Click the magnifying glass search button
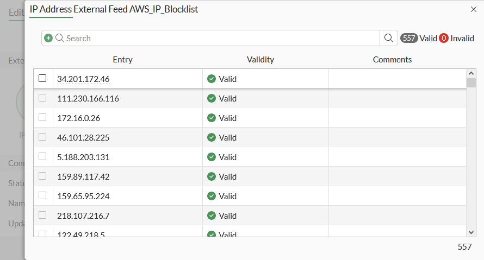Image resolution: width=484 pixels, height=260 pixels. click(x=388, y=38)
